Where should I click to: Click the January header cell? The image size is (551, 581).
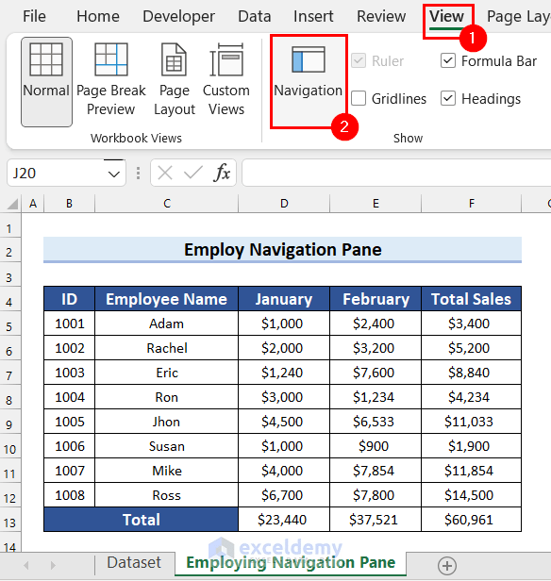[284, 299]
